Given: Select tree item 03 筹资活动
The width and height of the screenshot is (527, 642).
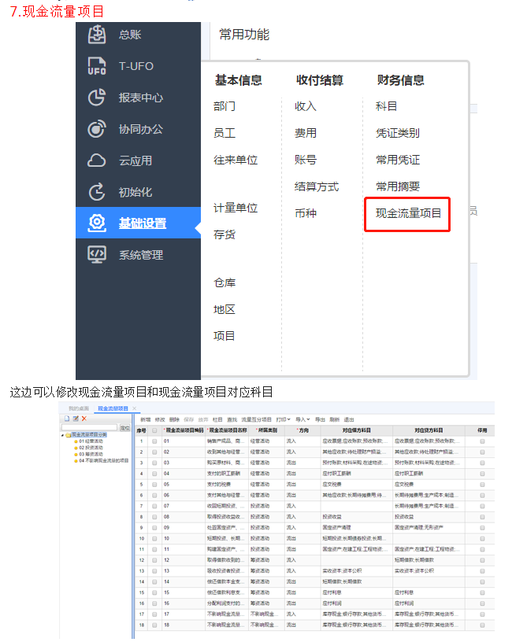Looking at the screenshot, I should pos(91,454).
